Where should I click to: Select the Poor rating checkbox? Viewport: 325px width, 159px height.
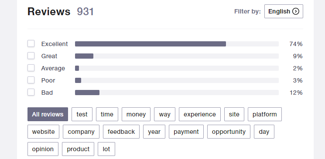tap(31, 80)
